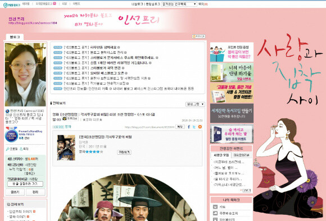This screenshot has width=326, height=221.
Task: Click the YES blog logo in the top bar
Action: click(12, 5)
